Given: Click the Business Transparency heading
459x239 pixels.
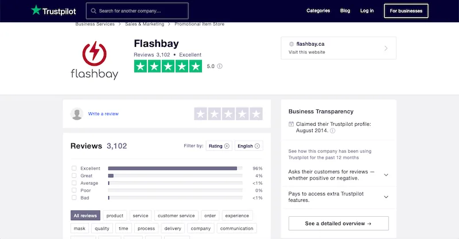Looking at the screenshot, I should click(x=321, y=111).
